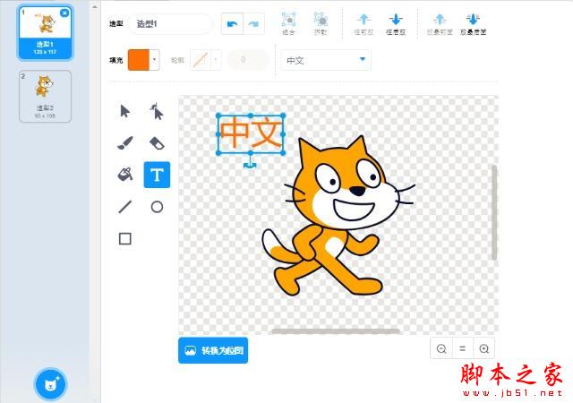The height and width of the screenshot is (403, 573).
Task: Click the Undo arrow button
Action: (x=233, y=24)
